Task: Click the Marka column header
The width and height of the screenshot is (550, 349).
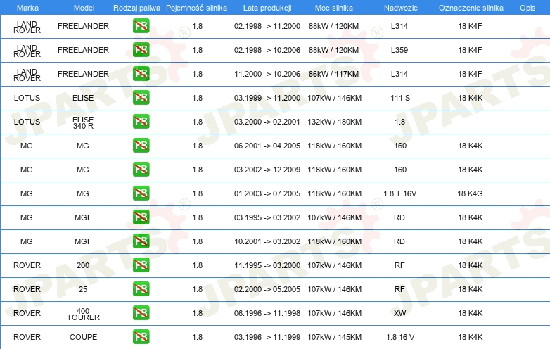Action: [27, 7]
